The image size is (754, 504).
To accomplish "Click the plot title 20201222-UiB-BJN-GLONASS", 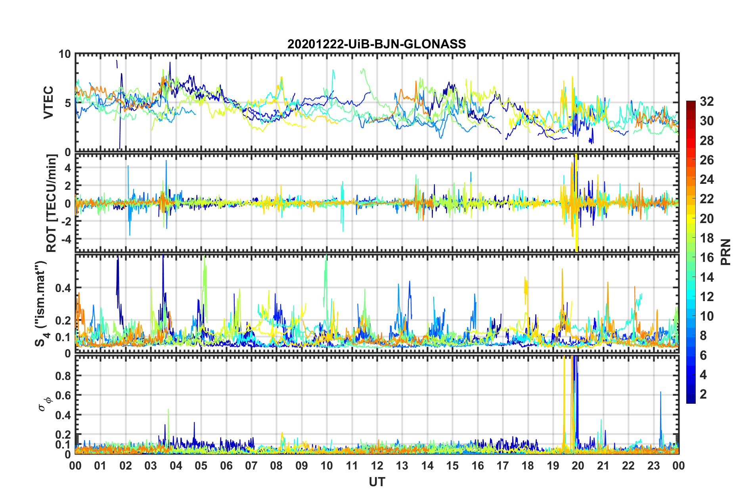I will 377,44.
